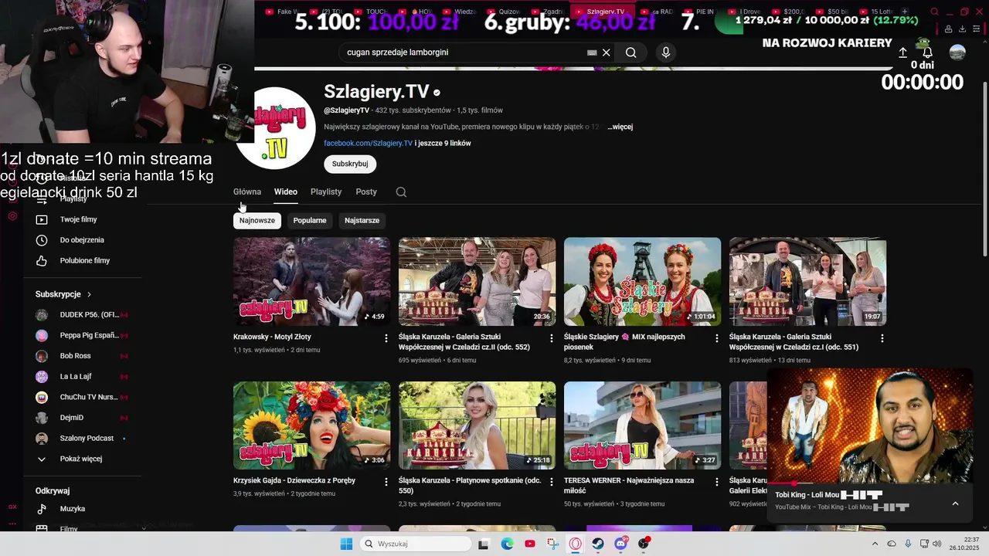Open options menu for Krakowsky - Motyl Złoty

point(386,338)
